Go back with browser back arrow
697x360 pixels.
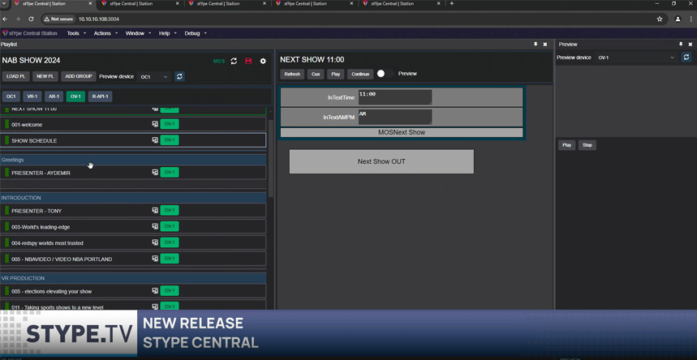click(x=6, y=19)
